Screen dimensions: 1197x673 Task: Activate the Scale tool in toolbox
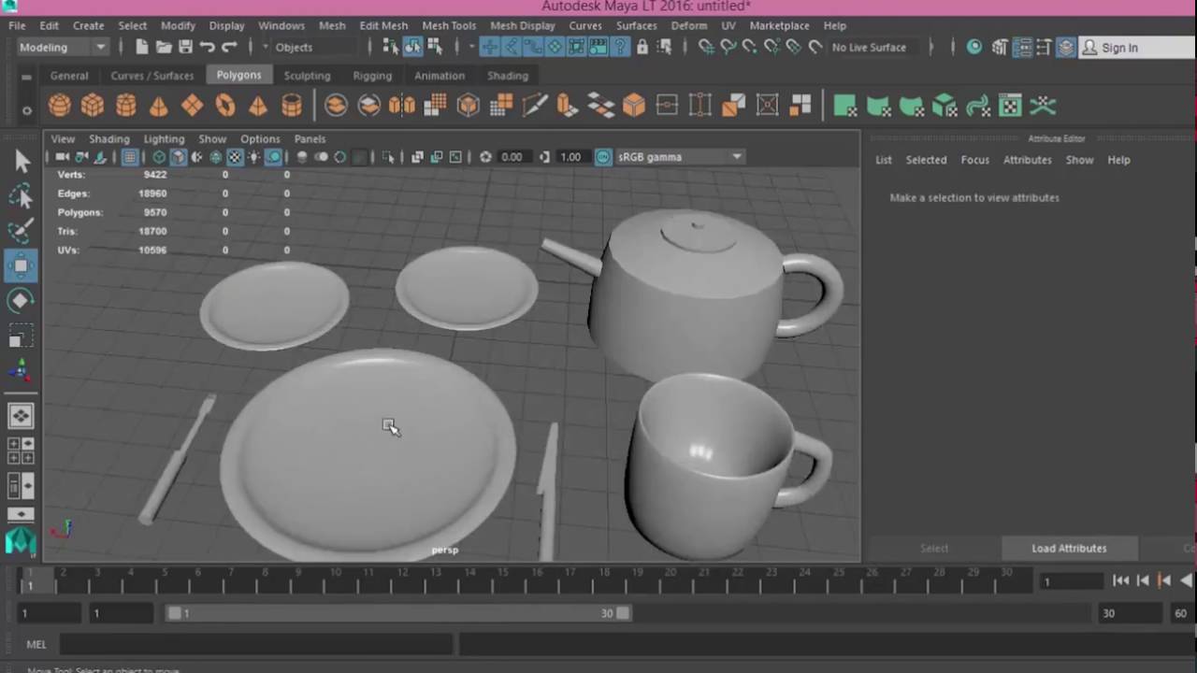point(22,335)
